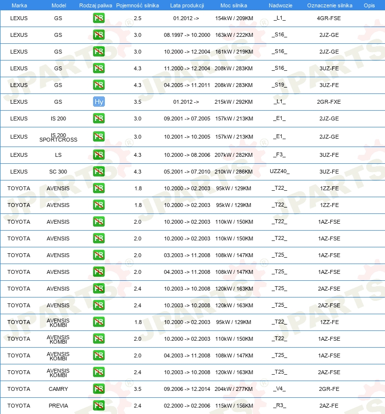Click the fuel icon for Avensis Kombi 2.0 108kW

pos(98,355)
